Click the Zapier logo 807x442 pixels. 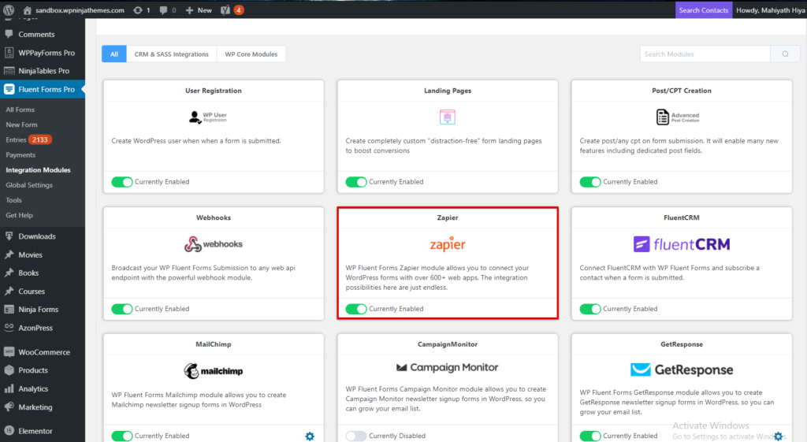pos(448,244)
